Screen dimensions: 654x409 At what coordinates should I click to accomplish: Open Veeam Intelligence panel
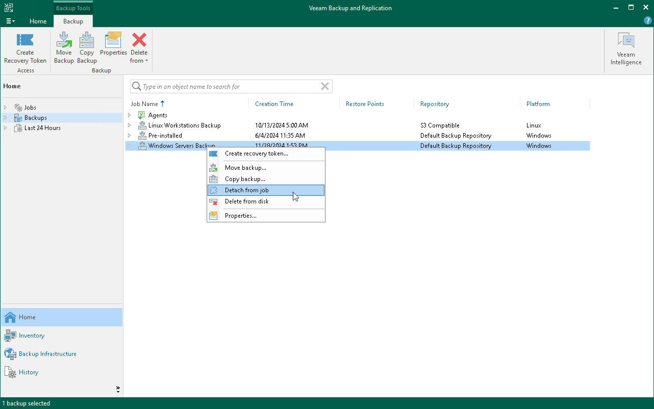(626, 49)
